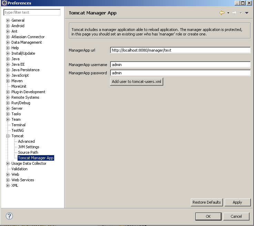Open the forward history dropdown arrow
254x226 pixels.
[241, 13]
